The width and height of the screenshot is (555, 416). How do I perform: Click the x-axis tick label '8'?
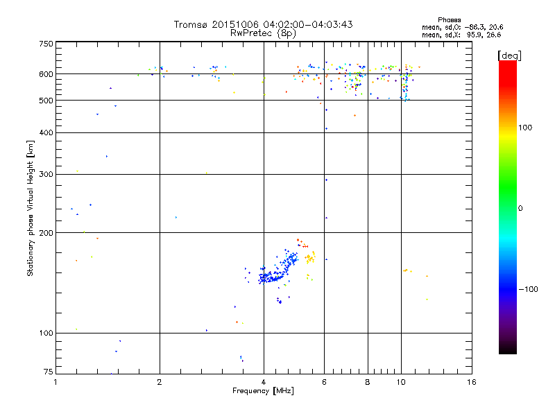coord(368,382)
